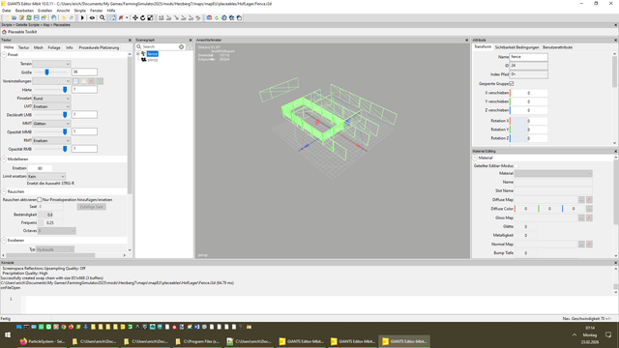Click the Chrome icon in taskbar tray

tap(64, 327)
